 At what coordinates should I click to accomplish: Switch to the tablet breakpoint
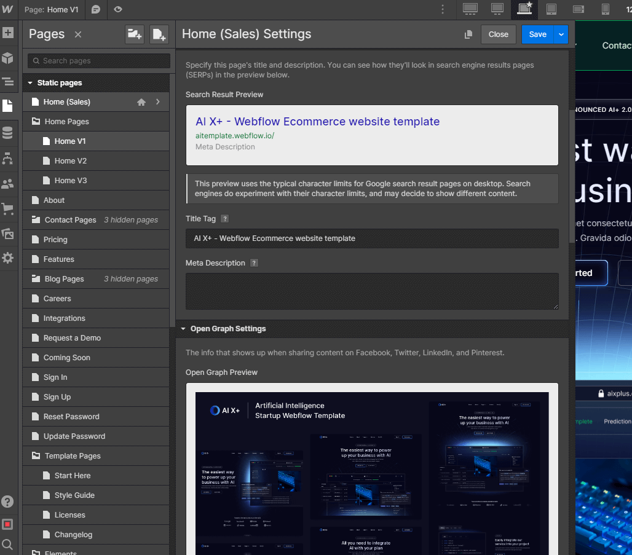click(551, 9)
